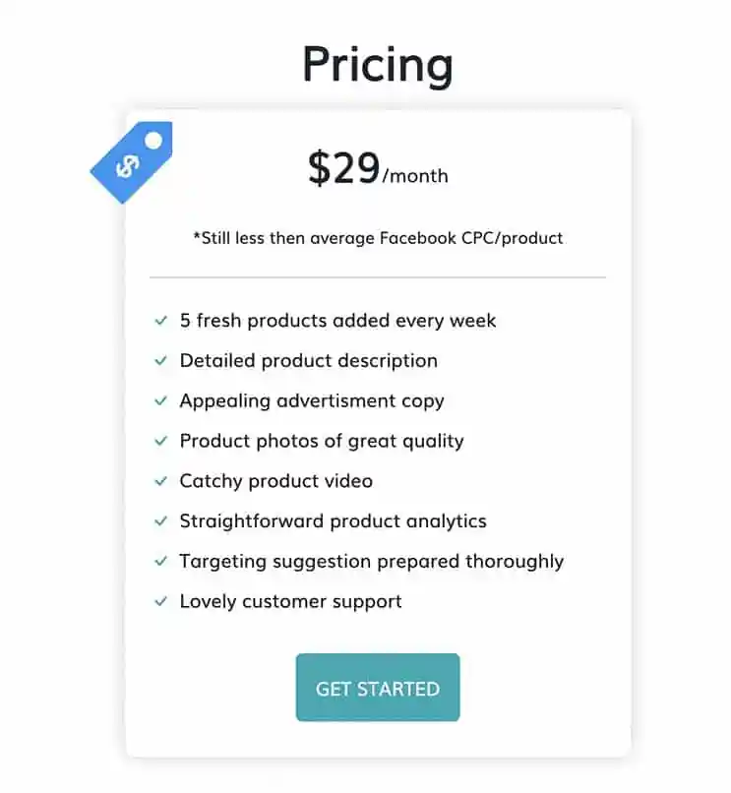Click checkmark next to Product photos line

pos(161,441)
